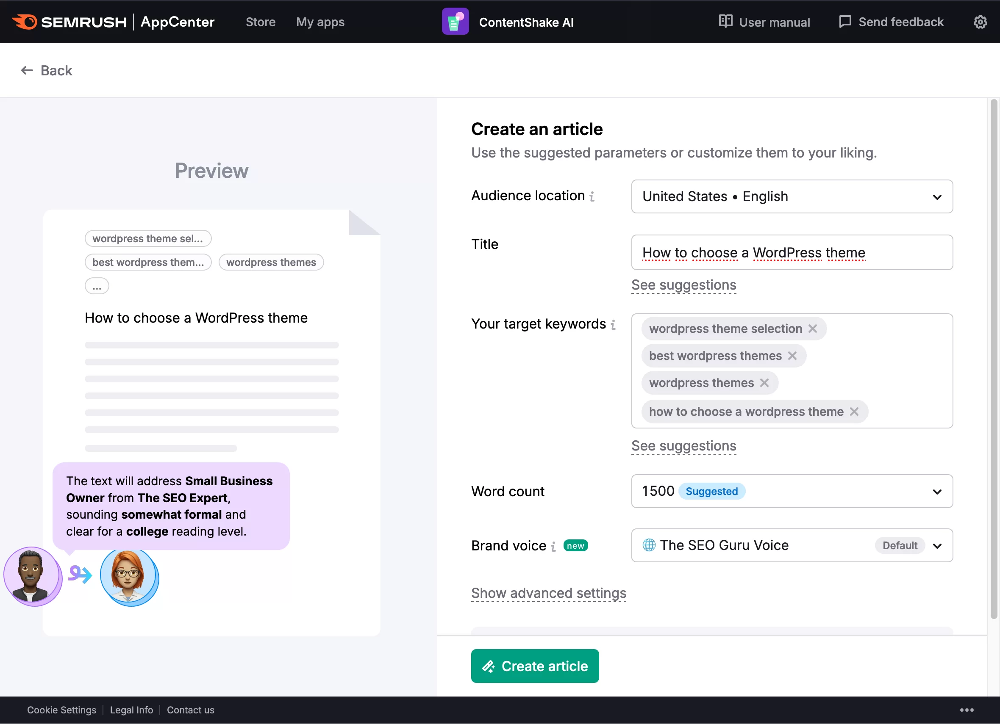Remove the best wordpress themes keyword tag
Screen dimensions: 1000x724
[794, 355]
